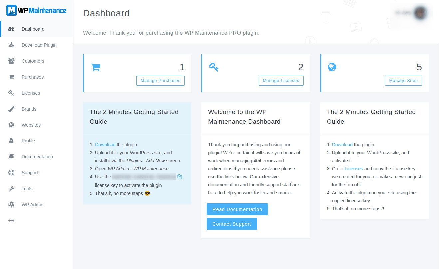Open Websites in the sidebar
439x269 pixels.
point(37,125)
